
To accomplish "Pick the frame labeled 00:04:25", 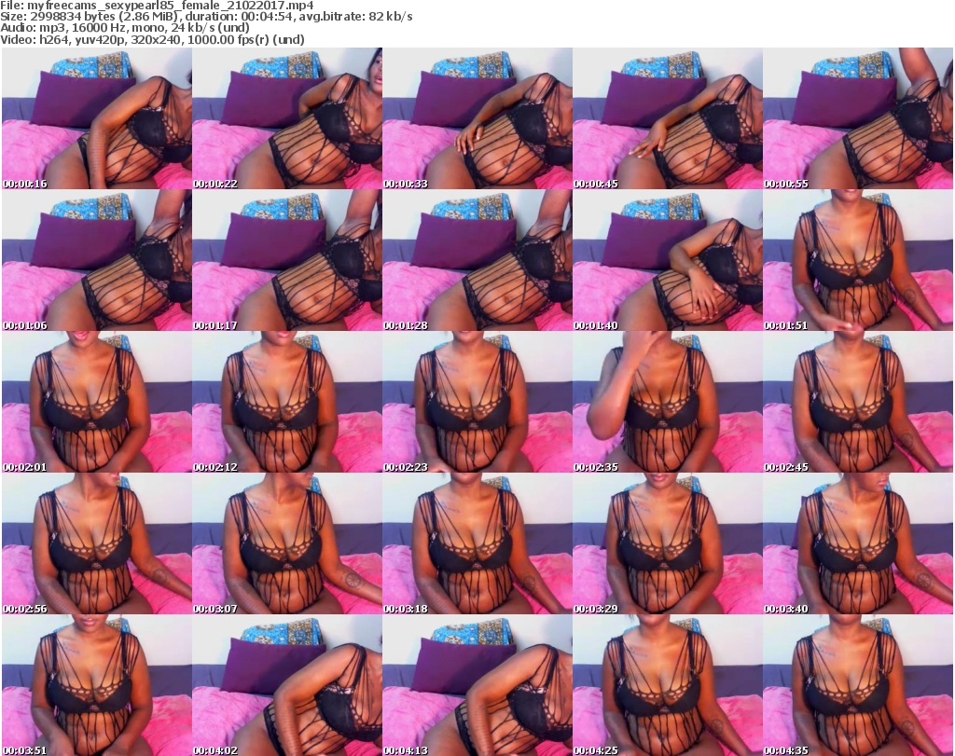I will [x=668, y=685].
